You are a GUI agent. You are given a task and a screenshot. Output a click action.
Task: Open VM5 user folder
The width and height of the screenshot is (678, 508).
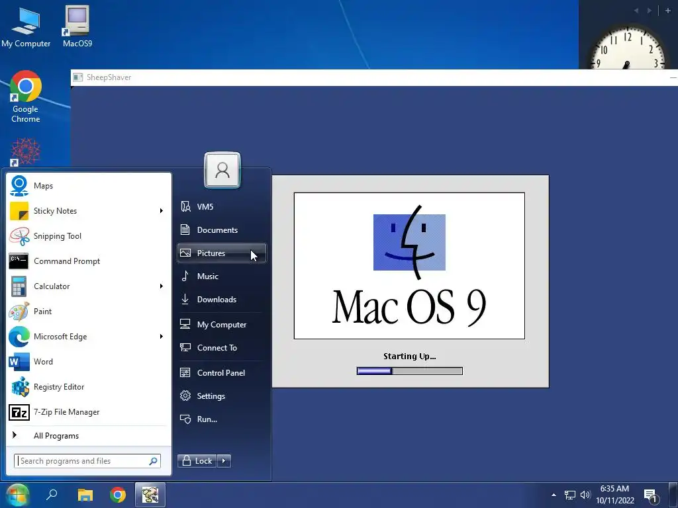point(221,206)
